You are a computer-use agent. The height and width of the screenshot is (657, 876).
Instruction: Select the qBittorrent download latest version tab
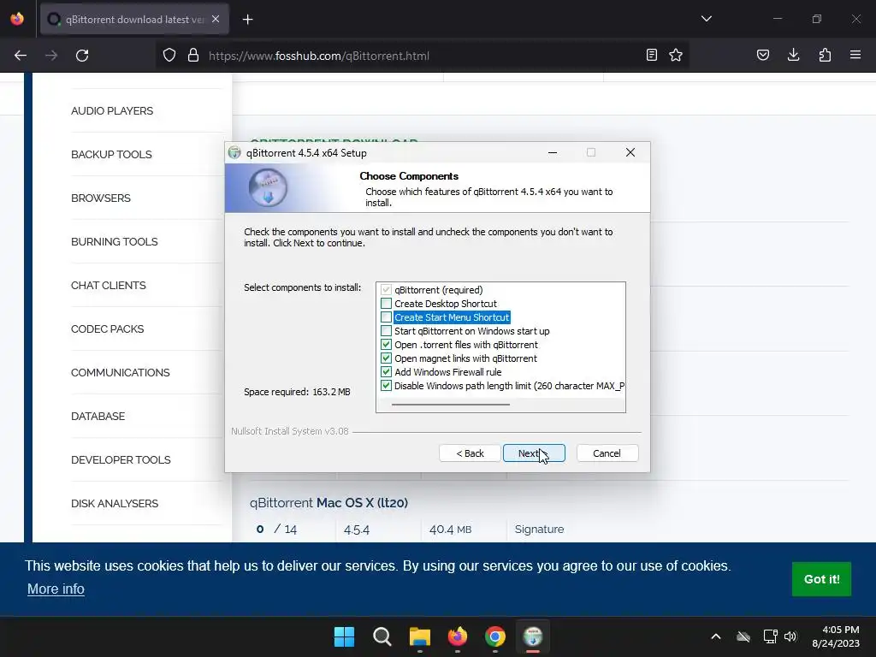134,20
